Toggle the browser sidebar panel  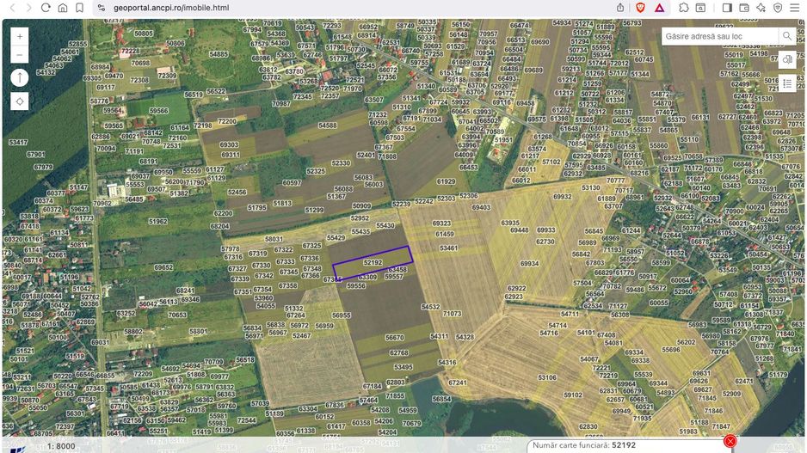[x=727, y=8]
